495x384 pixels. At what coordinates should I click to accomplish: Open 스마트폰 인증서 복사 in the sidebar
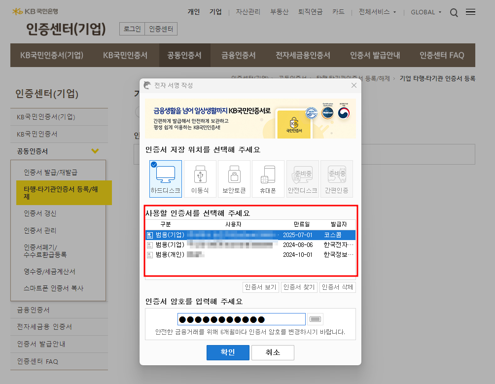tap(54, 288)
